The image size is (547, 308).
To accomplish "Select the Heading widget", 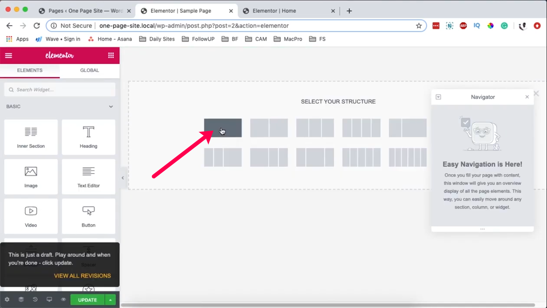I will [88, 137].
